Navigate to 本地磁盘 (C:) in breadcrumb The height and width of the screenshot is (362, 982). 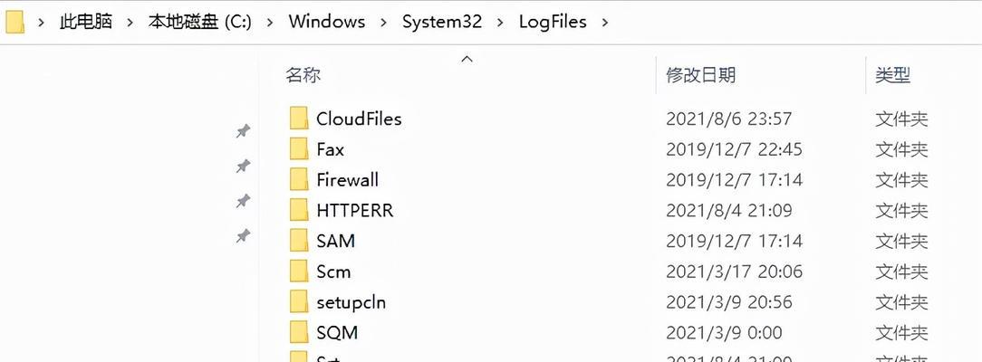[200, 22]
